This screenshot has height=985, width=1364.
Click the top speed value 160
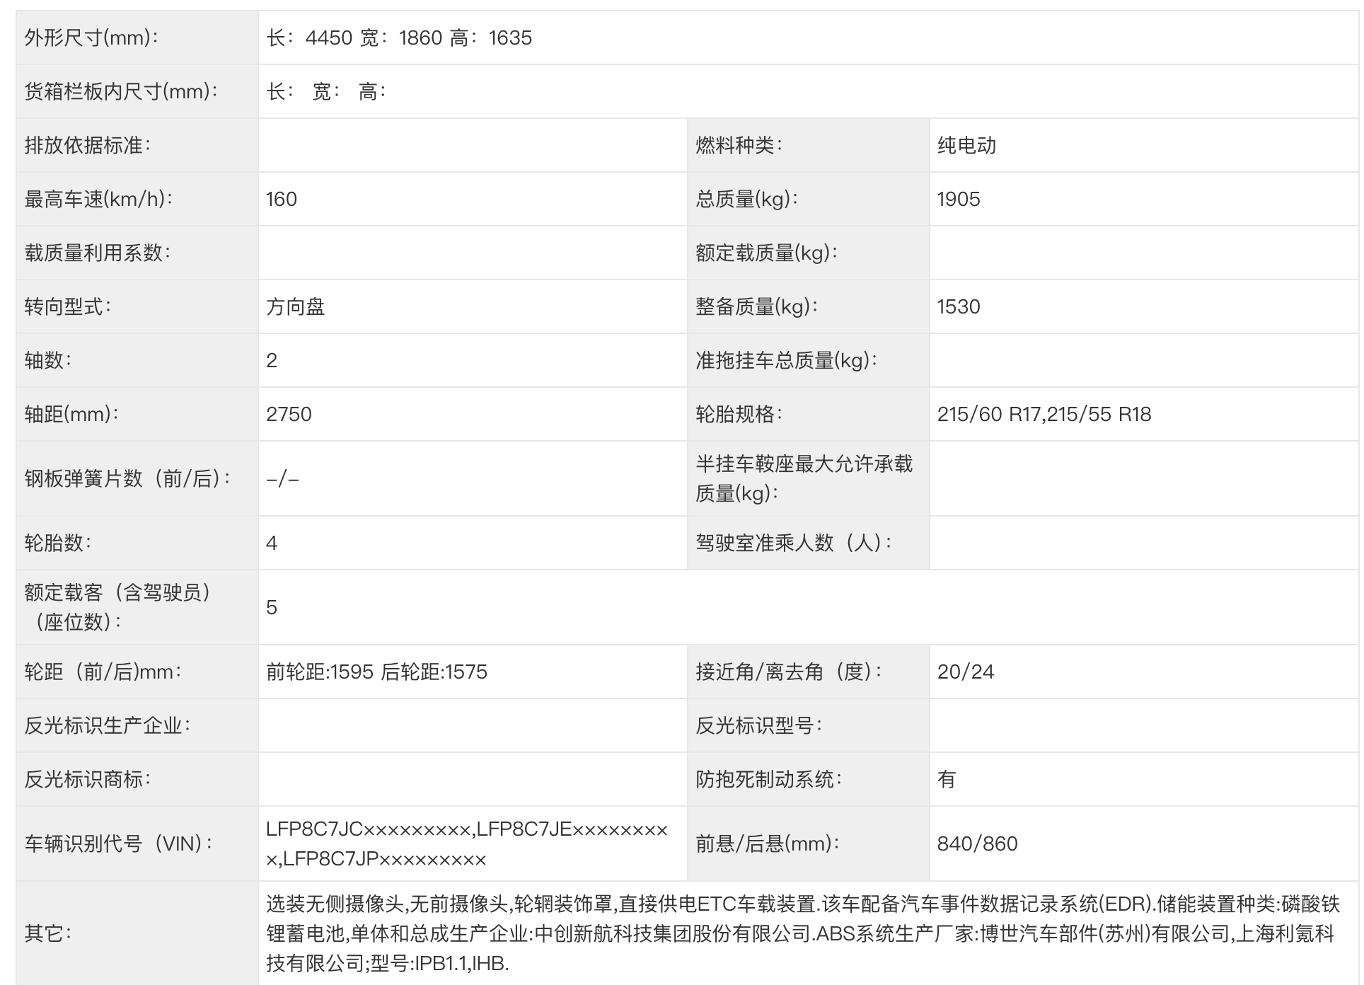(x=282, y=199)
